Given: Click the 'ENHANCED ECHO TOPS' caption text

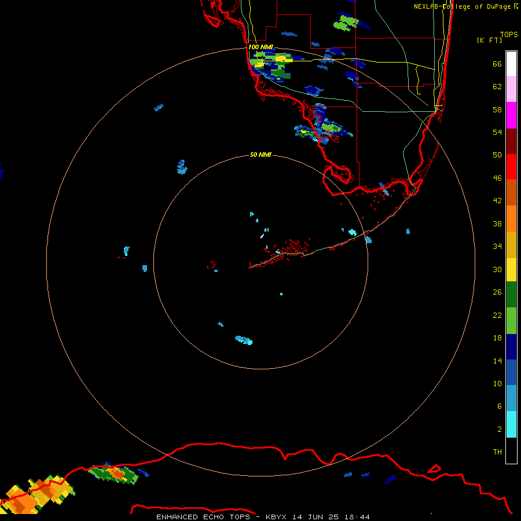Looking at the screenshot, I should coord(203,517).
